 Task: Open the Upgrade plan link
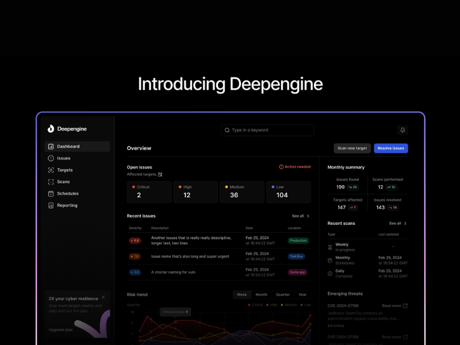(60, 329)
